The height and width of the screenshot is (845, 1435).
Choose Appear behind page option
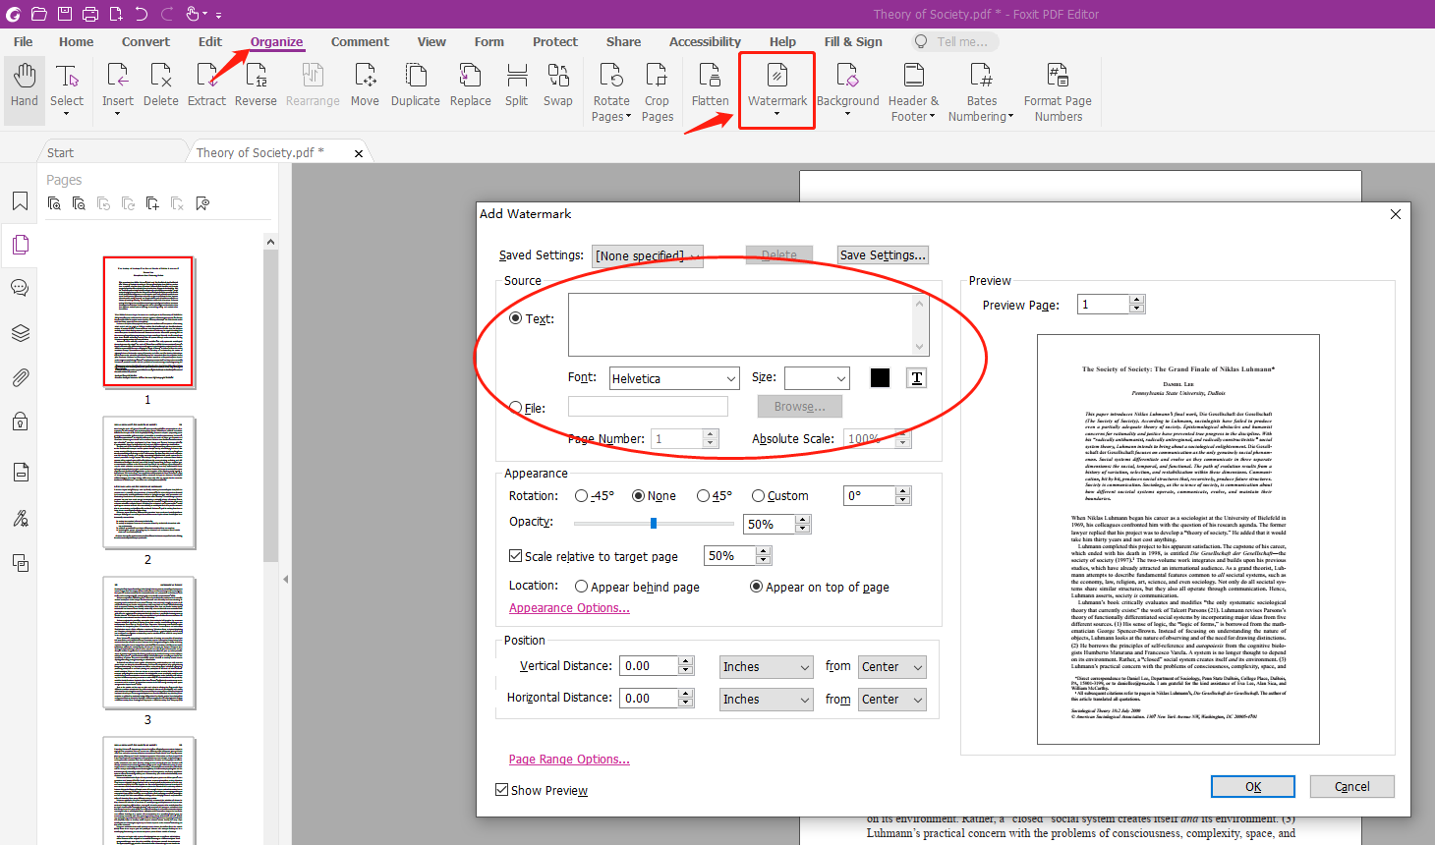click(582, 587)
